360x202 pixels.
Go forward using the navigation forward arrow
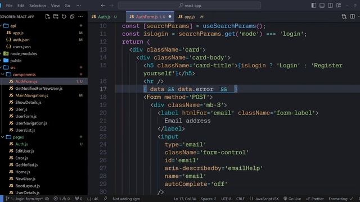pyautogui.click(x=111, y=6)
